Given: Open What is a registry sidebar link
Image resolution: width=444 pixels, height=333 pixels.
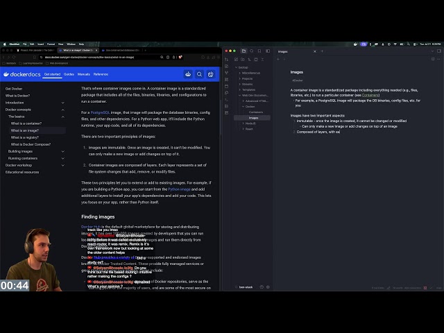Looking at the screenshot, I should 25,137.
